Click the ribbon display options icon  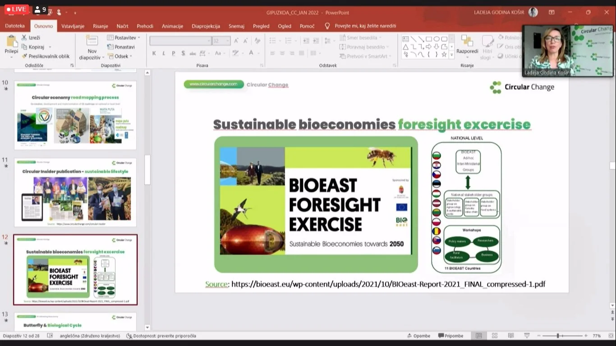pos(552,13)
